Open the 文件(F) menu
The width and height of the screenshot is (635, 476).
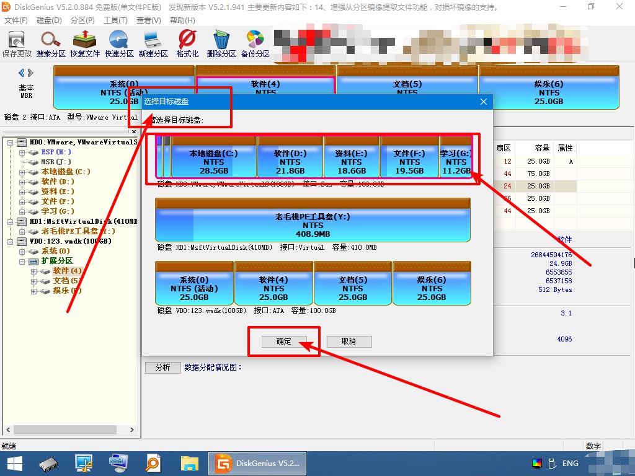[x=16, y=20]
